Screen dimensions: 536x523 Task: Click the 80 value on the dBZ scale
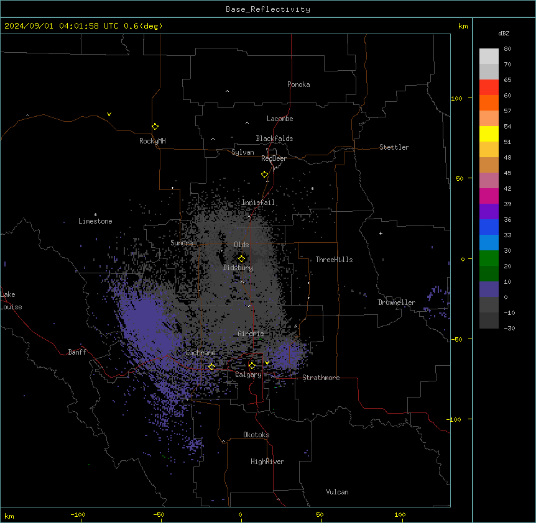click(507, 49)
